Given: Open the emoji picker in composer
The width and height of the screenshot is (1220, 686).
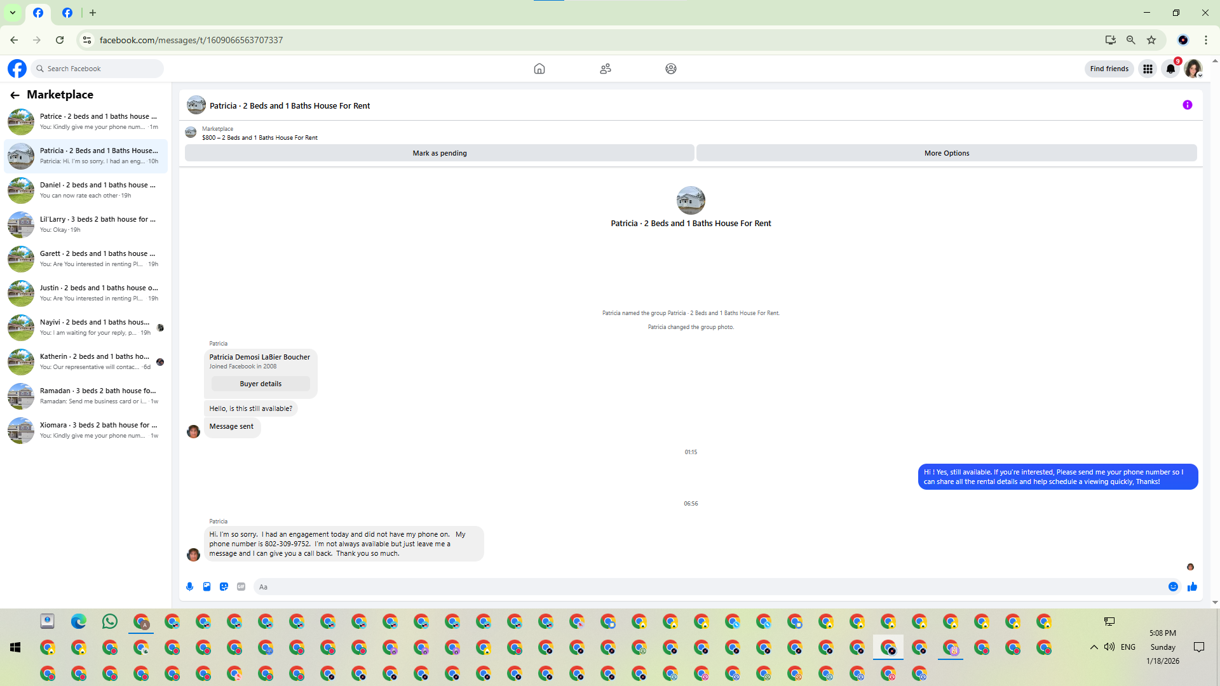Looking at the screenshot, I should coord(1173,587).
